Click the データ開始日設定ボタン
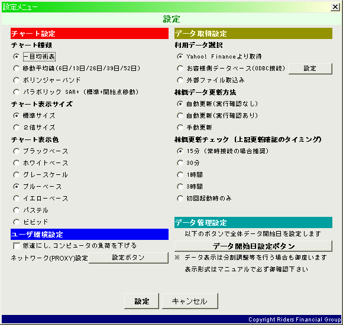 [253, 246]
